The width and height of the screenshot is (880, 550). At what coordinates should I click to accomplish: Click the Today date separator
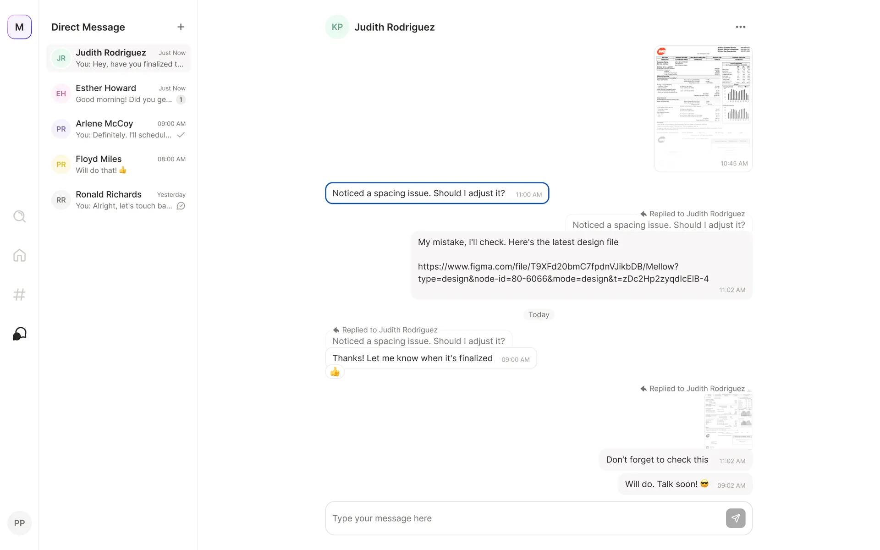point(539,314)
